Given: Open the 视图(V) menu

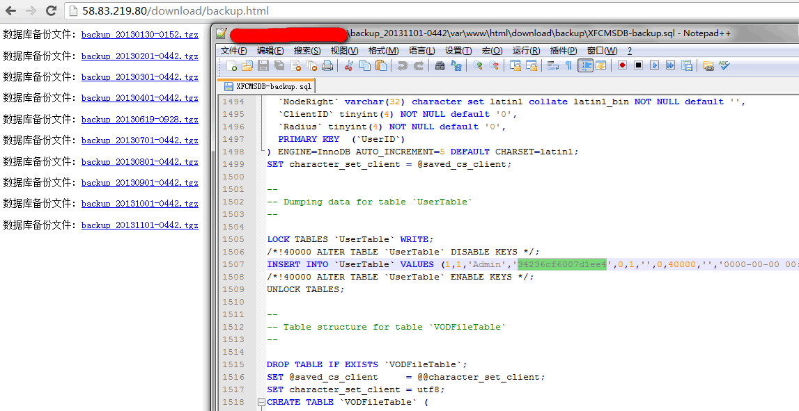Looking at the screenshot, I should click(344, 50).
